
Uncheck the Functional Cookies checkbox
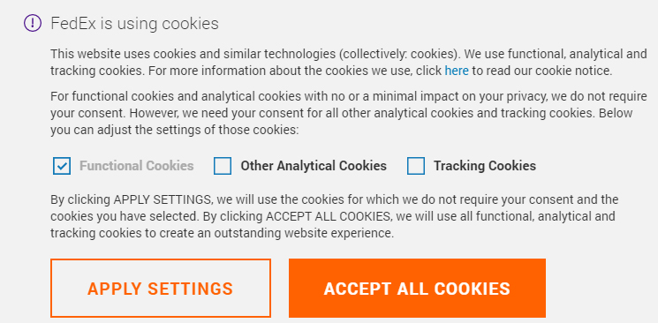(62, 166)
